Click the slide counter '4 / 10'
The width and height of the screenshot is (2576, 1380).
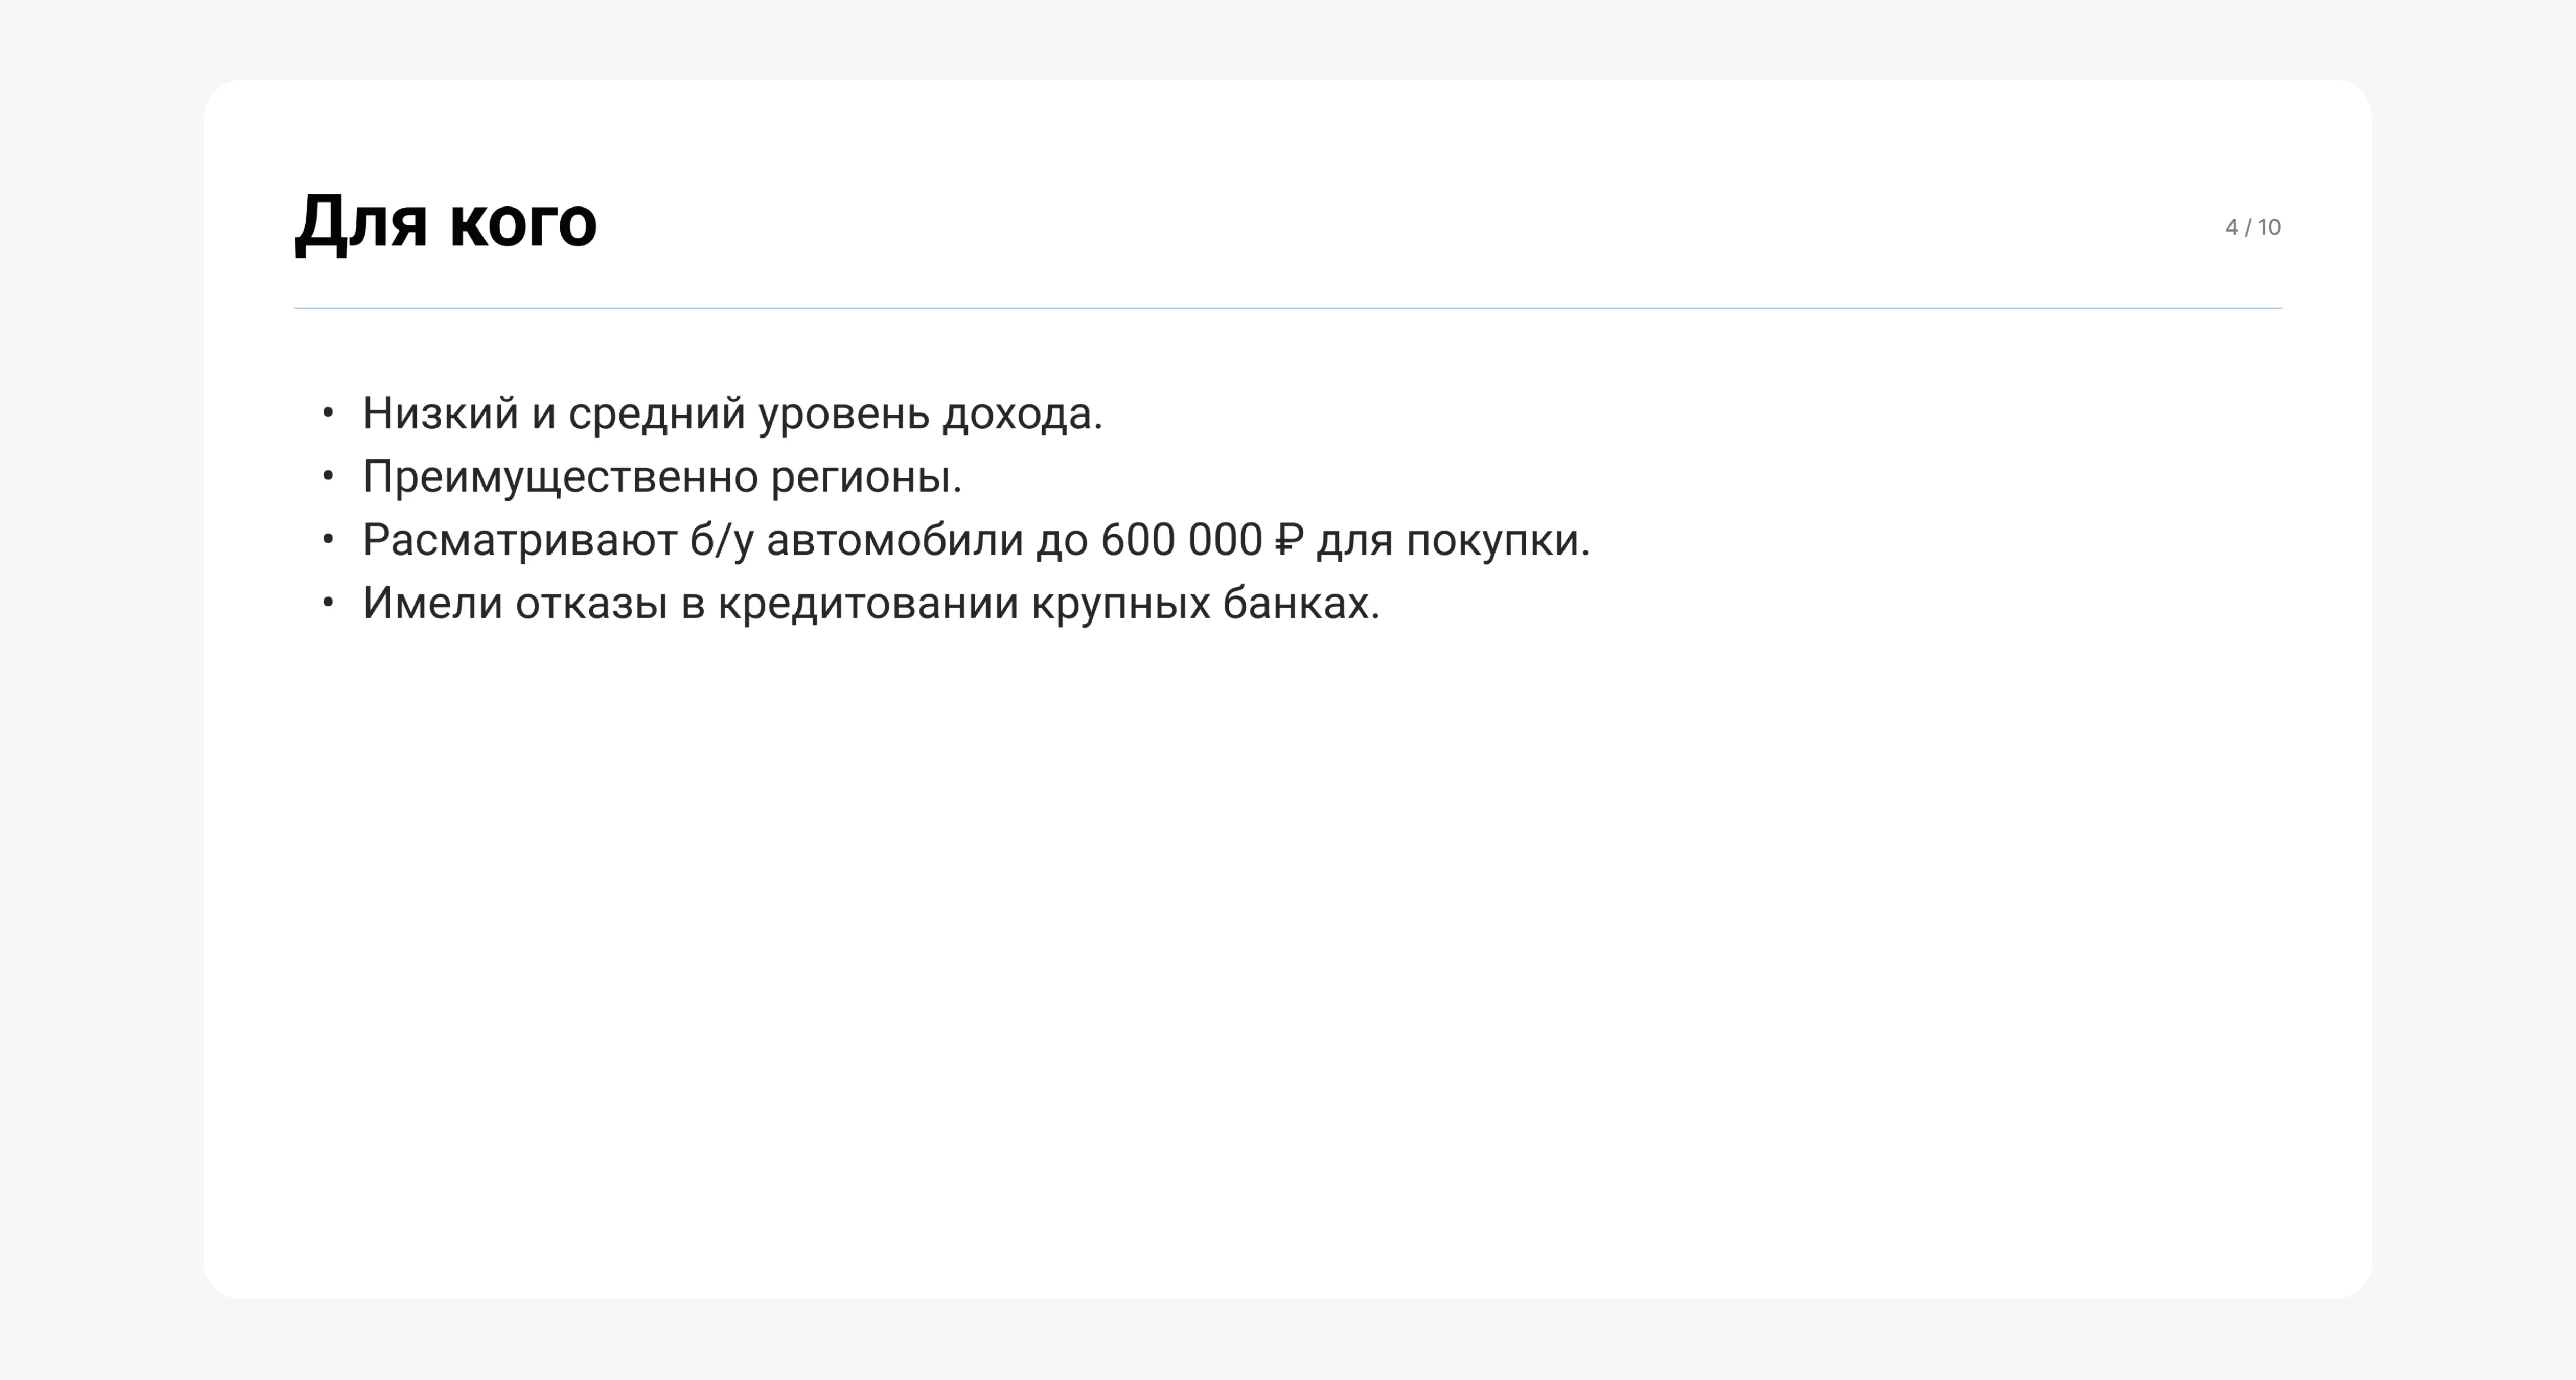[2252, 227]
